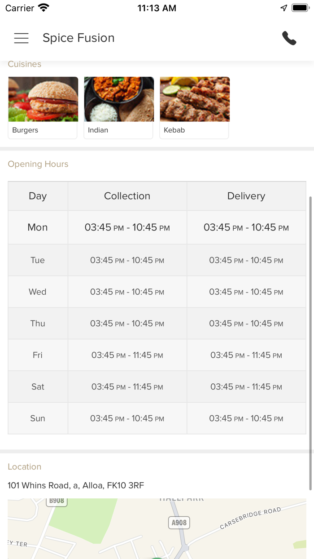Tap the phone call icon
The width and height of the screenshot is (314, 559).
(x=289, y=38)
